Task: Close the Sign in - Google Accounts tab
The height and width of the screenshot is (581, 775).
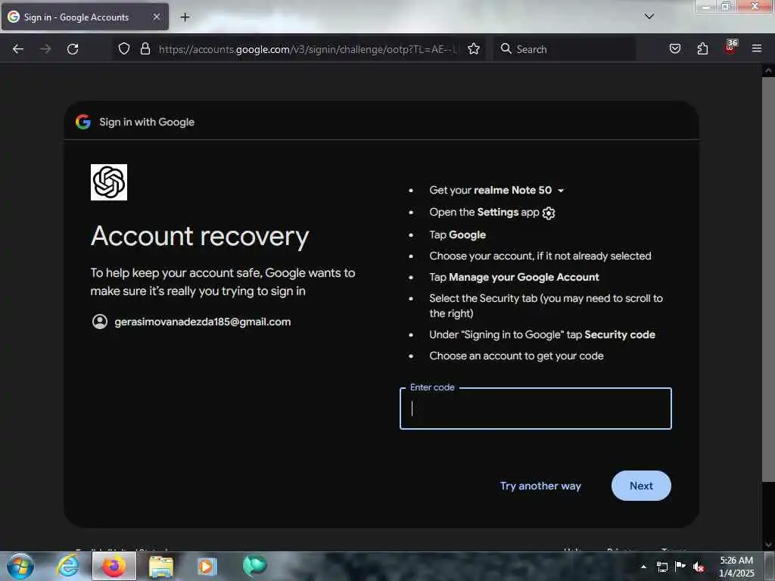Action: (156, 17)
